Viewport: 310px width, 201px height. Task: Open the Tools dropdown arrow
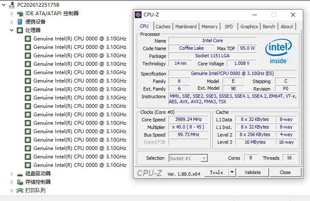[x=232, y=172]
